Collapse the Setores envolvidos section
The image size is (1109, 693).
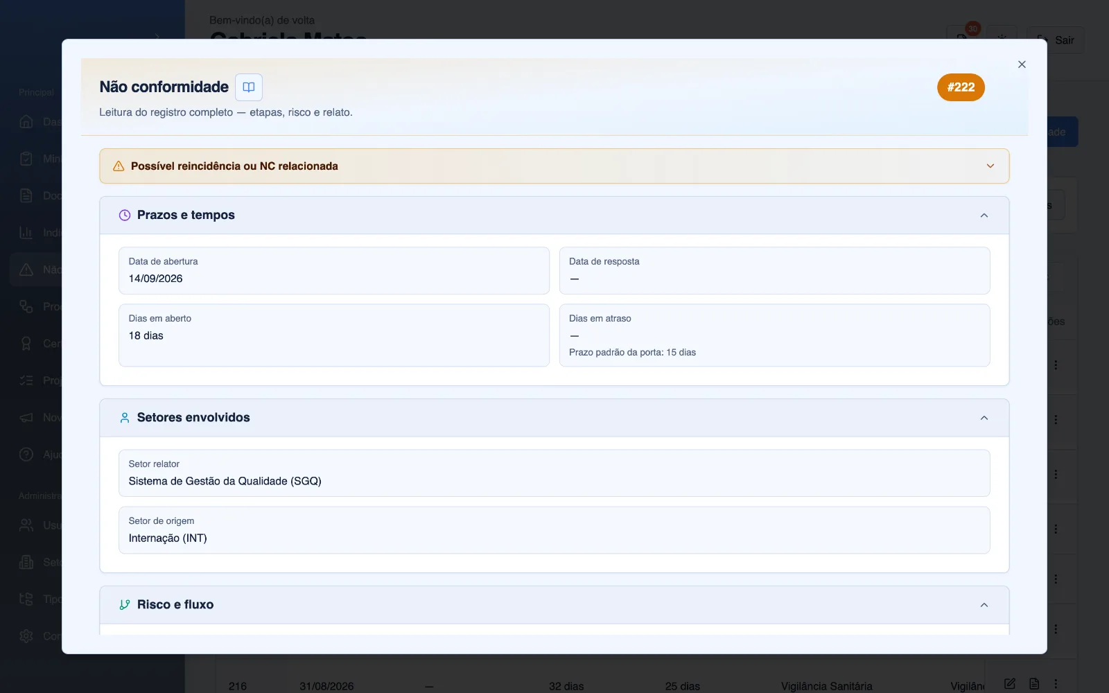tap(984, 418)
